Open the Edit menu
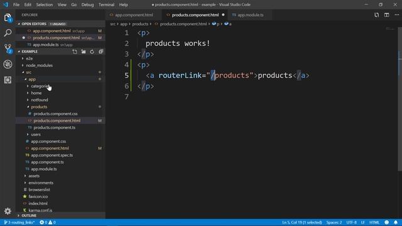402x226 pixels. pos(28,4)
